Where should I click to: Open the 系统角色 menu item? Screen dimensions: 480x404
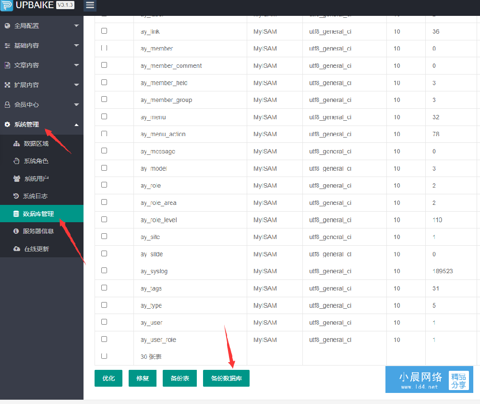[x=42, y=161]
